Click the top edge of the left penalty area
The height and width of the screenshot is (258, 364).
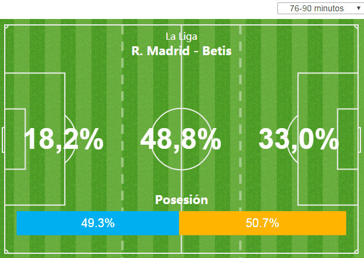click(36, 74)
